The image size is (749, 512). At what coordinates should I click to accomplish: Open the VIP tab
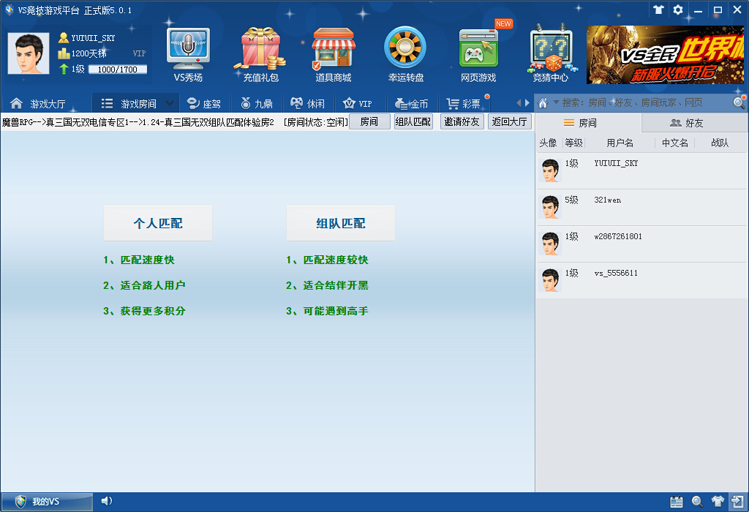[x=357, y=103]
